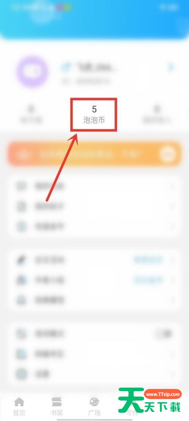
Task: Open profile via blue chevron beside username
Action: (x=171, y=67)
